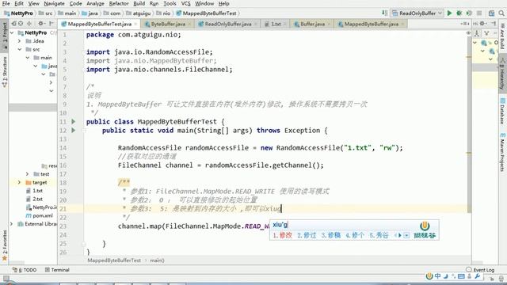
Task: Expand External Libraries node
Action: [12, 223]
